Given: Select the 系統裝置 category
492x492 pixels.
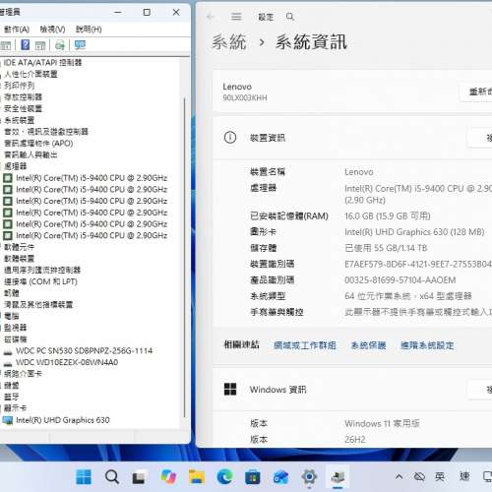Looking at the screenshot, I should 20,120.
